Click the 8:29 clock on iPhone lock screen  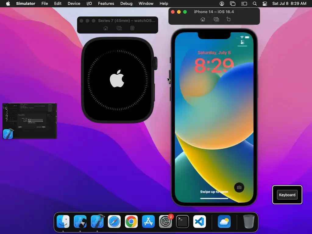214,66
